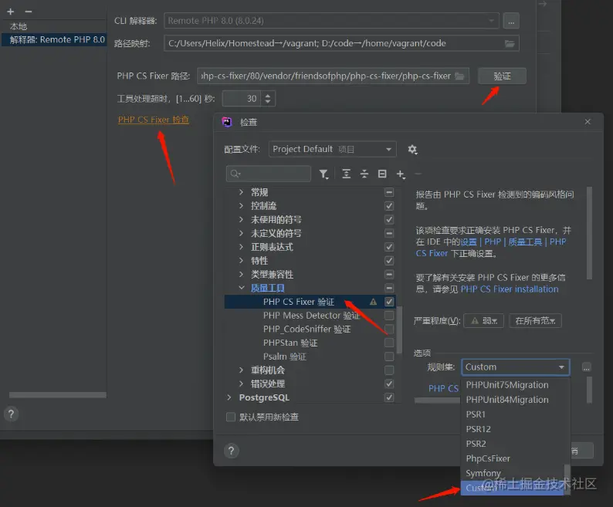Click the timeout seconds value field
Screen dimensions: 613x507
tap(242, 99)
